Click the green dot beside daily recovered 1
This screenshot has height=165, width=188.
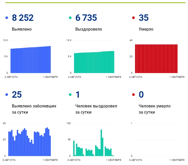point(70,95)
